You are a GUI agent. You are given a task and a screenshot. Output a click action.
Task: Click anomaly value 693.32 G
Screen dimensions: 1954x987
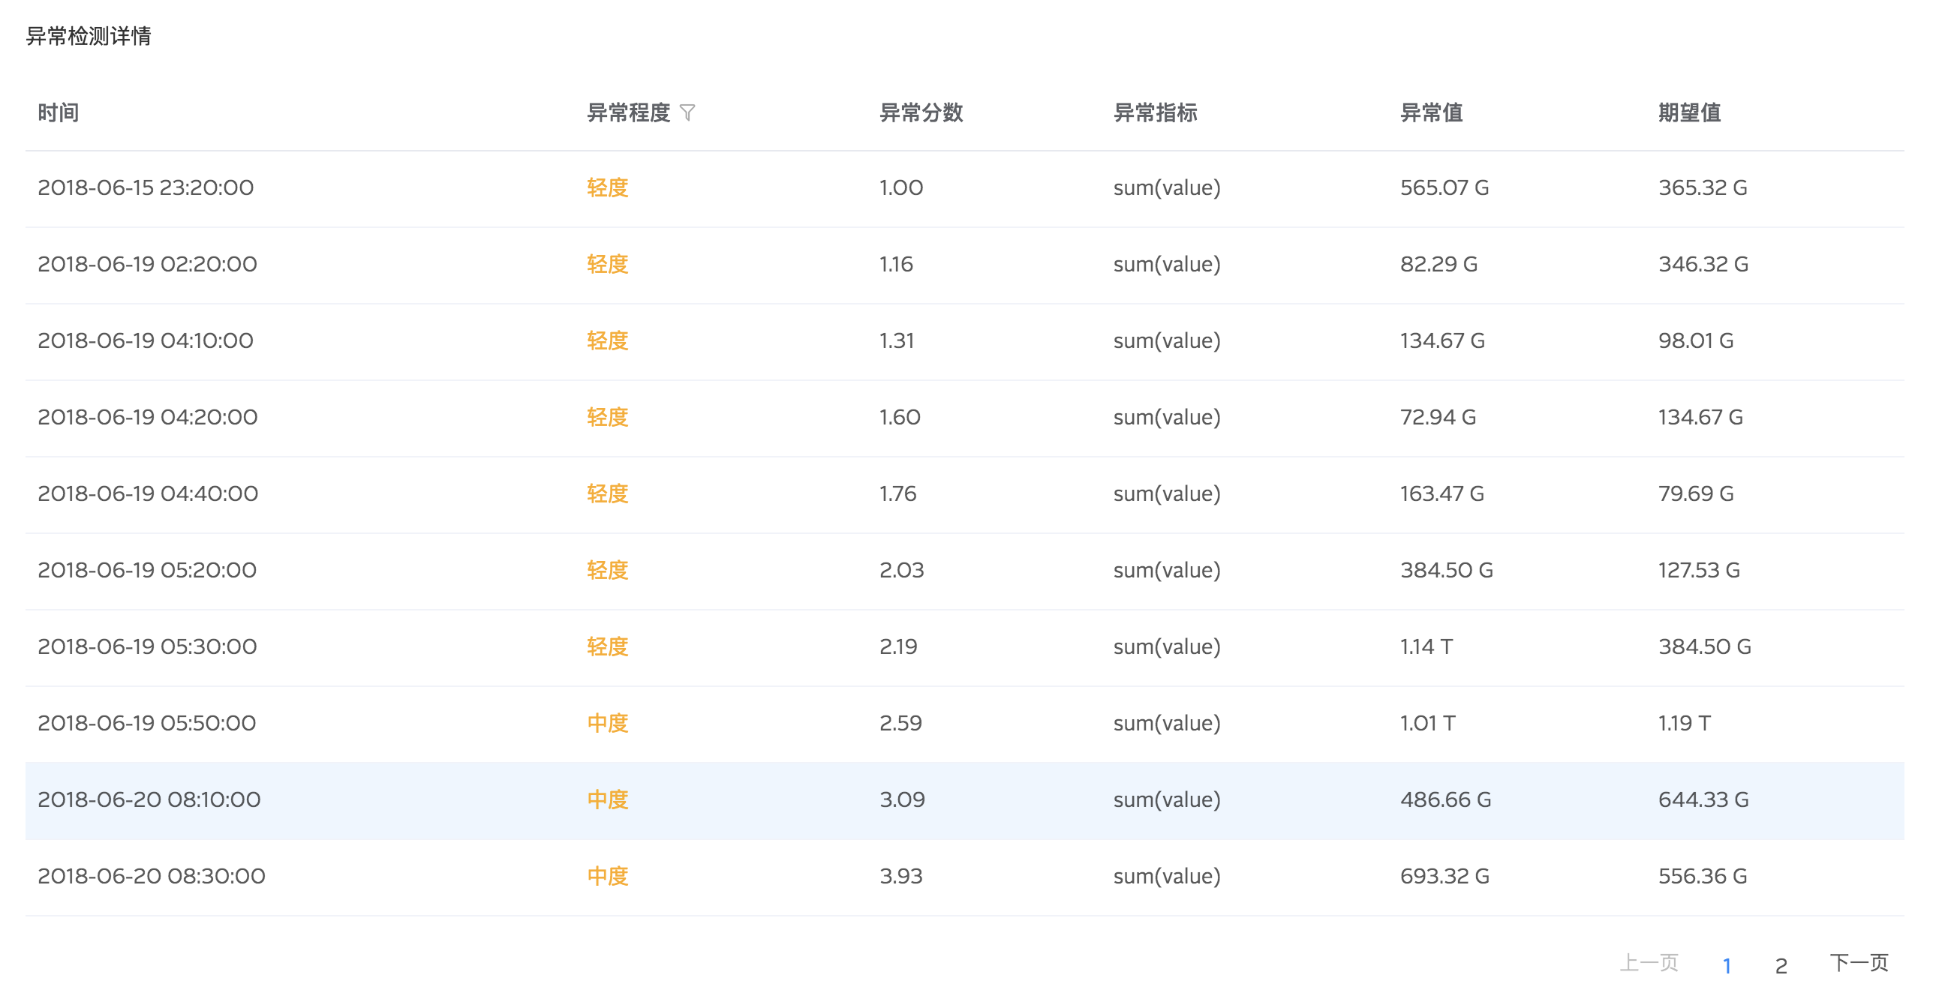1445,876
